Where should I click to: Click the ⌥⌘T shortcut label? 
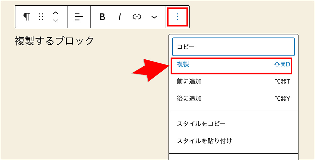tap(282, 81)
